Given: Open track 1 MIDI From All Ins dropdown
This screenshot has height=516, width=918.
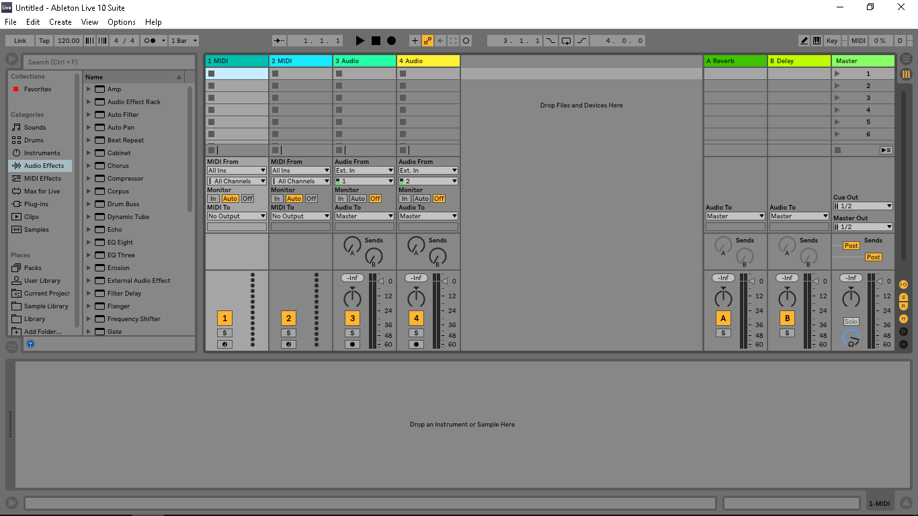Looking at the screenshot, I should [237, 171].
